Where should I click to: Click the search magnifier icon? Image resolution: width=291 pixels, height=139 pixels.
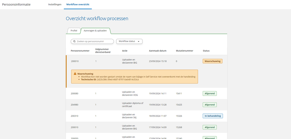(75, 41)
